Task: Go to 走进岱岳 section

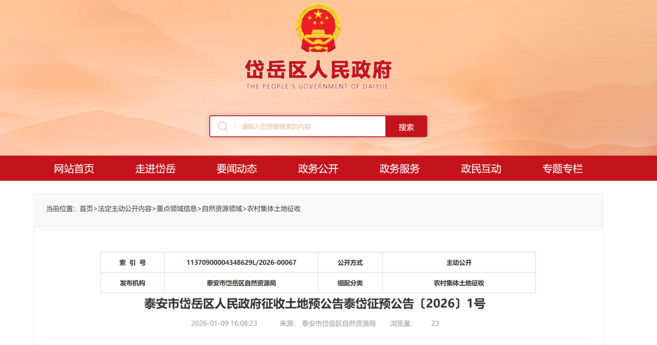Action: [x=155, y=169]
